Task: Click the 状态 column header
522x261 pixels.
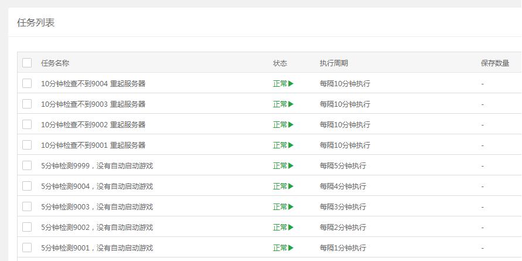Action: [x=280, y=63]
